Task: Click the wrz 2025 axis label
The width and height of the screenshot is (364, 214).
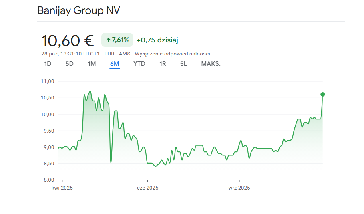Action: [239, 188]
